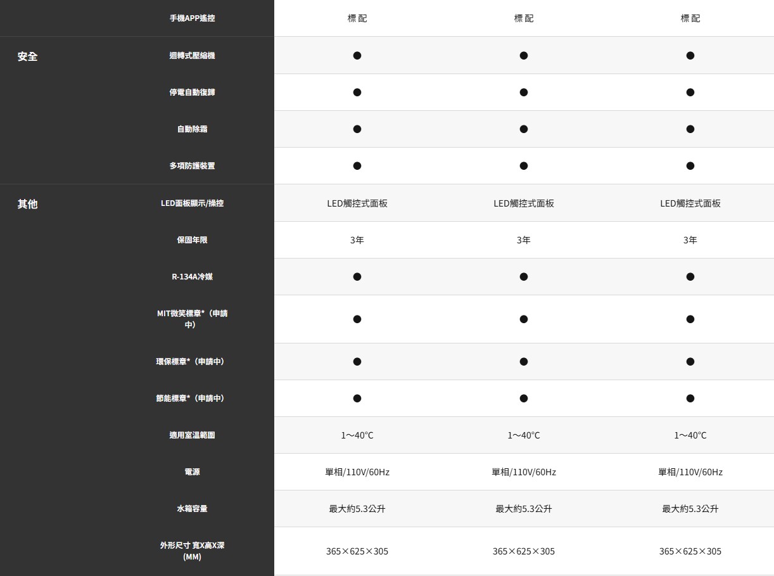Click the 單相/110V/60Hz value in the first column
This screenshot has height=576, width=774.
357,472
